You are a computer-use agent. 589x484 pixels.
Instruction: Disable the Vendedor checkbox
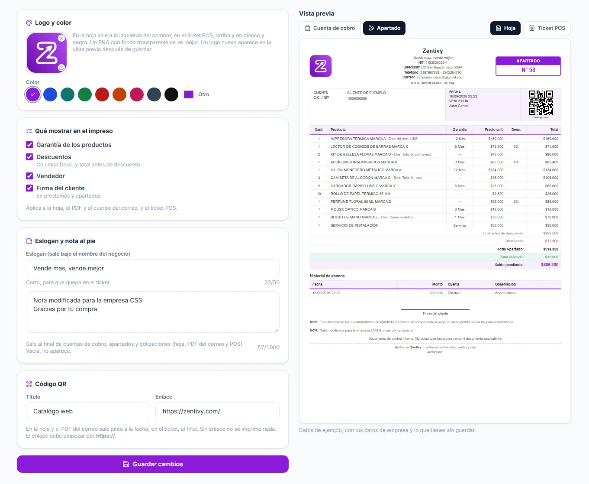pyautogui.click(x=29, y=176)
